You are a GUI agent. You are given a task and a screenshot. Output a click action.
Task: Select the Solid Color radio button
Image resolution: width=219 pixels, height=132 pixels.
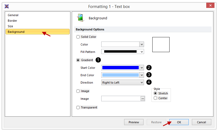point(78,37)
